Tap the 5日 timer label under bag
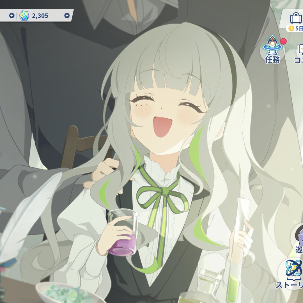 [295, 28]
